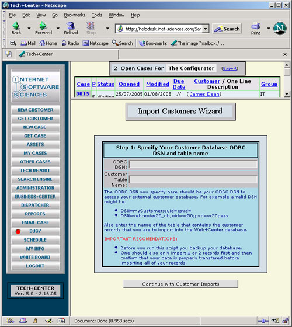
Task: Open Composer icon in status bar
Action: point(48,321)
